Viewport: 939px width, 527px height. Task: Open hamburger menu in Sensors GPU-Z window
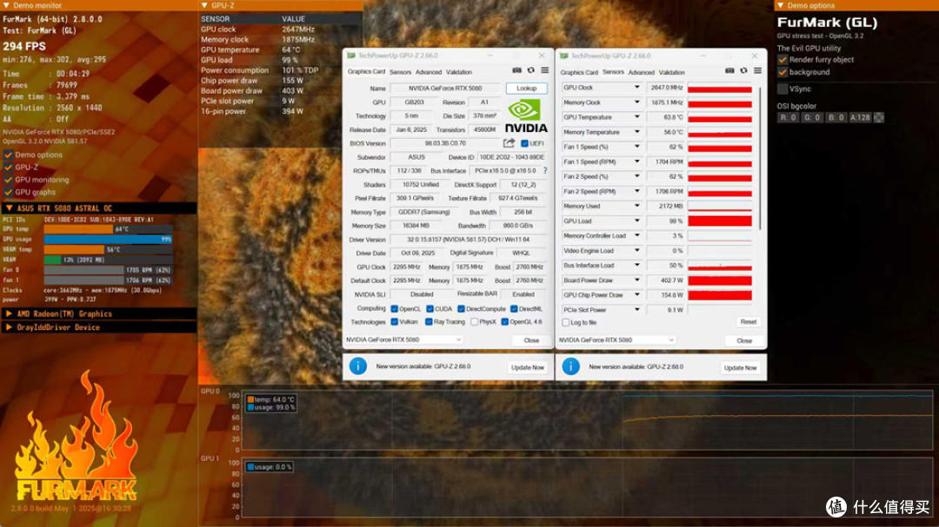[757, 70]
